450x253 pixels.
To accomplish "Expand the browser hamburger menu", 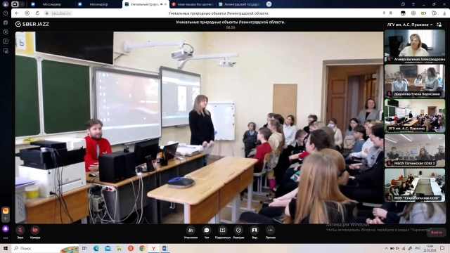I will point(413,4).
